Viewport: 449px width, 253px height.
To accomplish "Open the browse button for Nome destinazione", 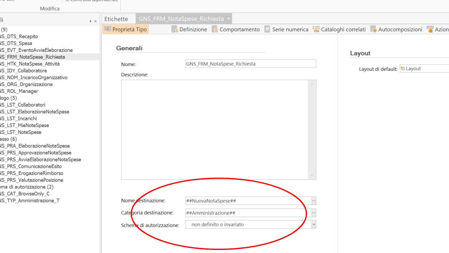I will pyautogui.click(x=314, y=201).
